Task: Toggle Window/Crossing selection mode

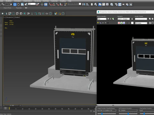Action: [10, 4]
